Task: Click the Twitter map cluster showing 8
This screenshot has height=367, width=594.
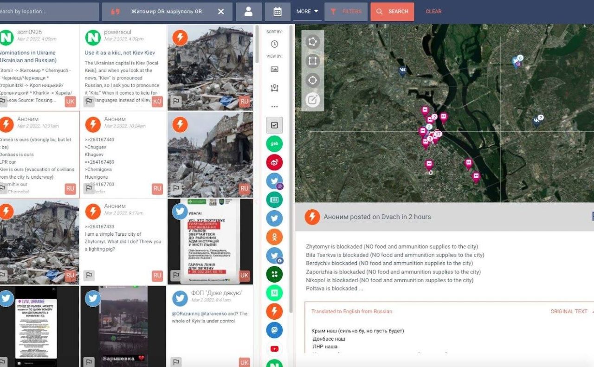Action: (x=517, y=60)
